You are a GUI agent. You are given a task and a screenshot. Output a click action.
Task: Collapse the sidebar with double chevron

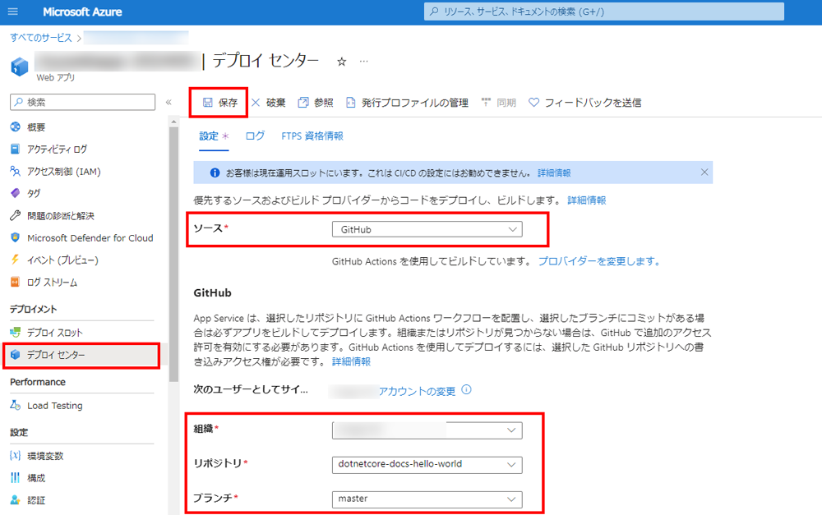169,102
